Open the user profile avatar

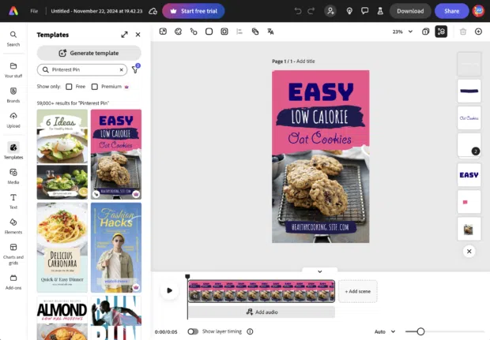(x=478, y=11)
